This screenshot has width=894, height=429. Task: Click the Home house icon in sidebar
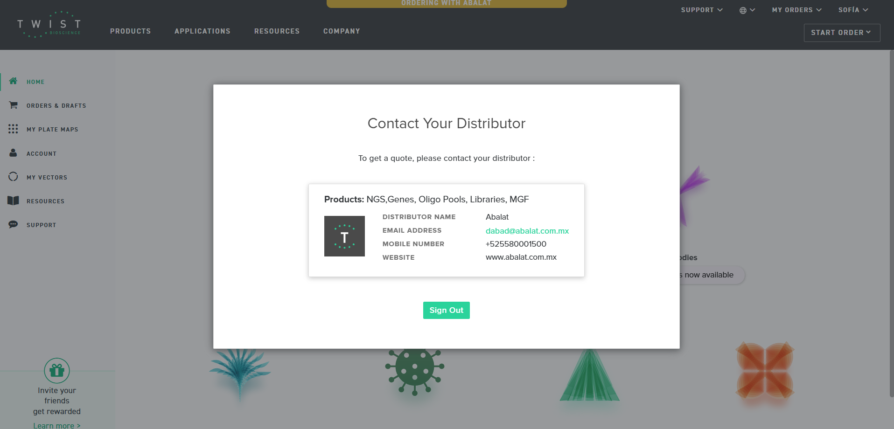[13, 81]
